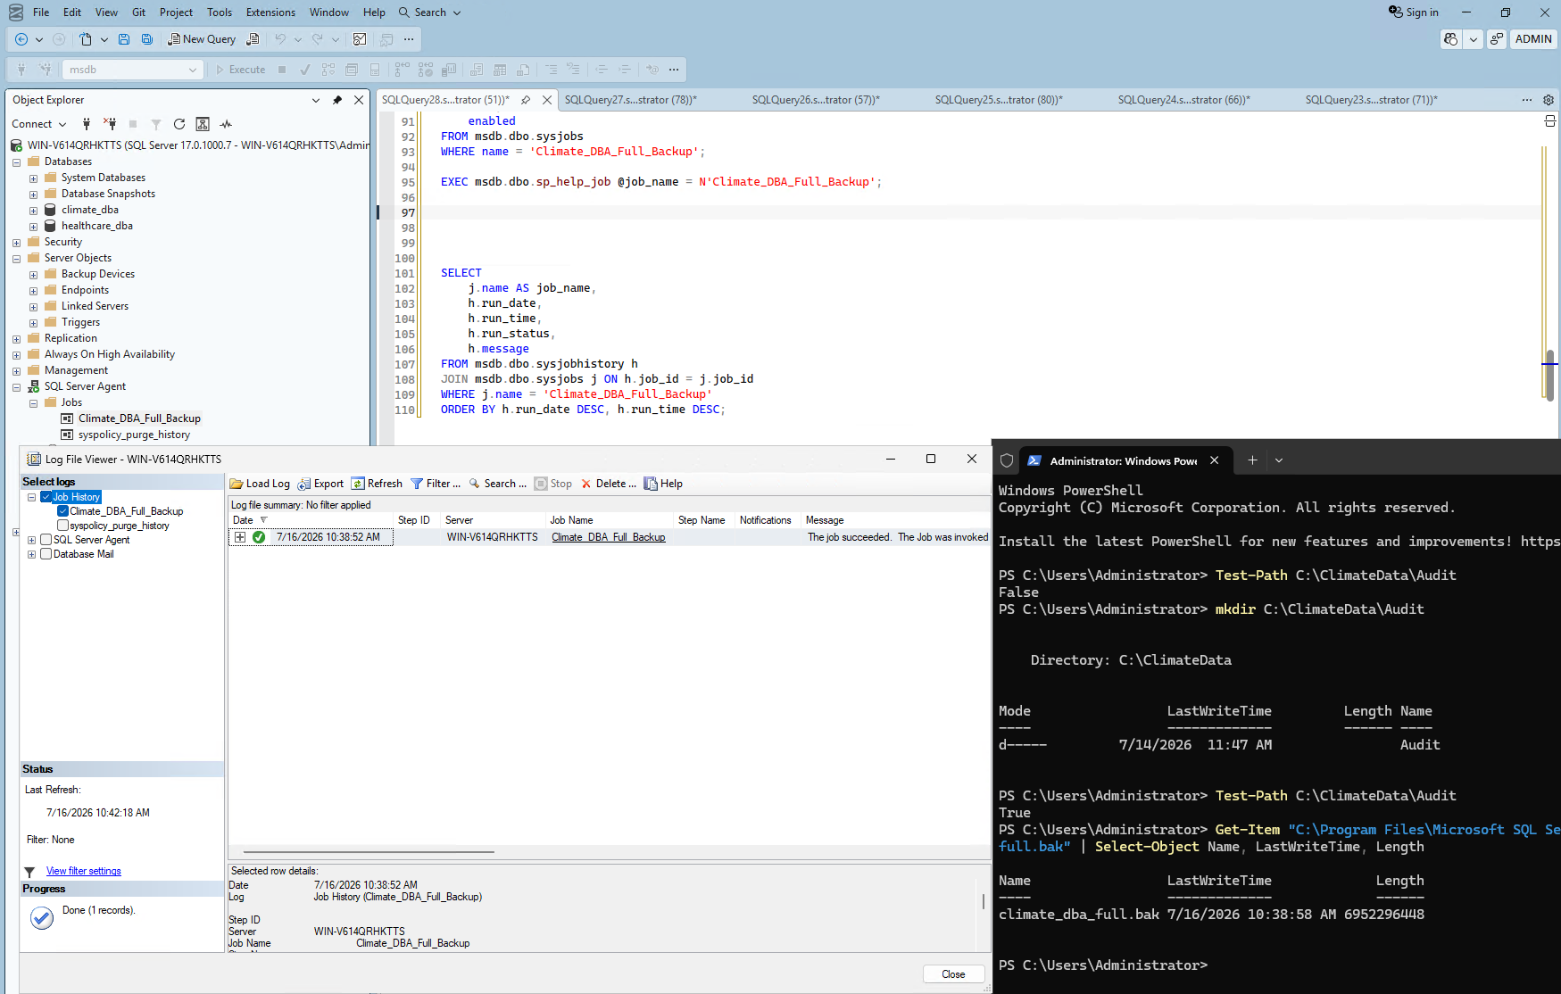
Task: Click the ADMIN button
Action: tap(1533, 39)
